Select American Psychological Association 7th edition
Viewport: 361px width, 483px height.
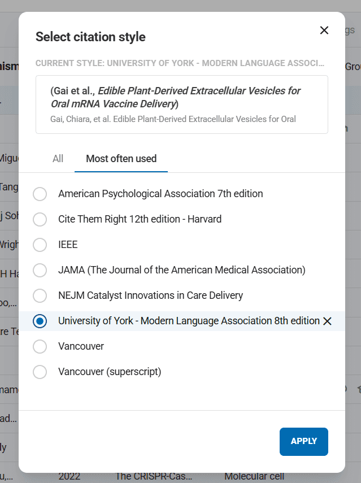[x=40, y=194]
